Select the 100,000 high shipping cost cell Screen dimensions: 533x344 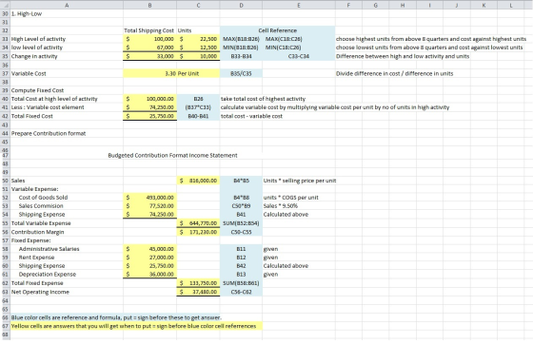click(150, 39)
